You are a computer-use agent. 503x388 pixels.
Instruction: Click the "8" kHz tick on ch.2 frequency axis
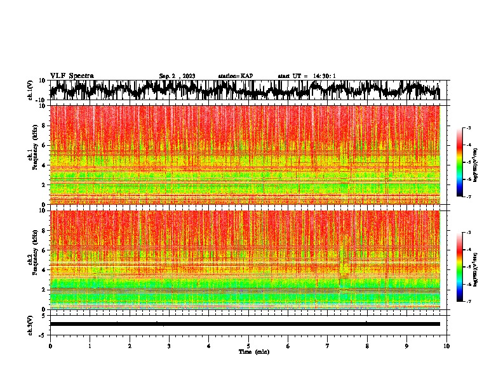tap(44, 231)
